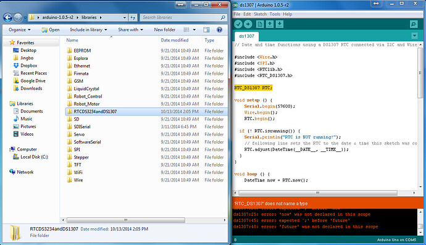Open the Arduino Help menu

coord(288,14)
